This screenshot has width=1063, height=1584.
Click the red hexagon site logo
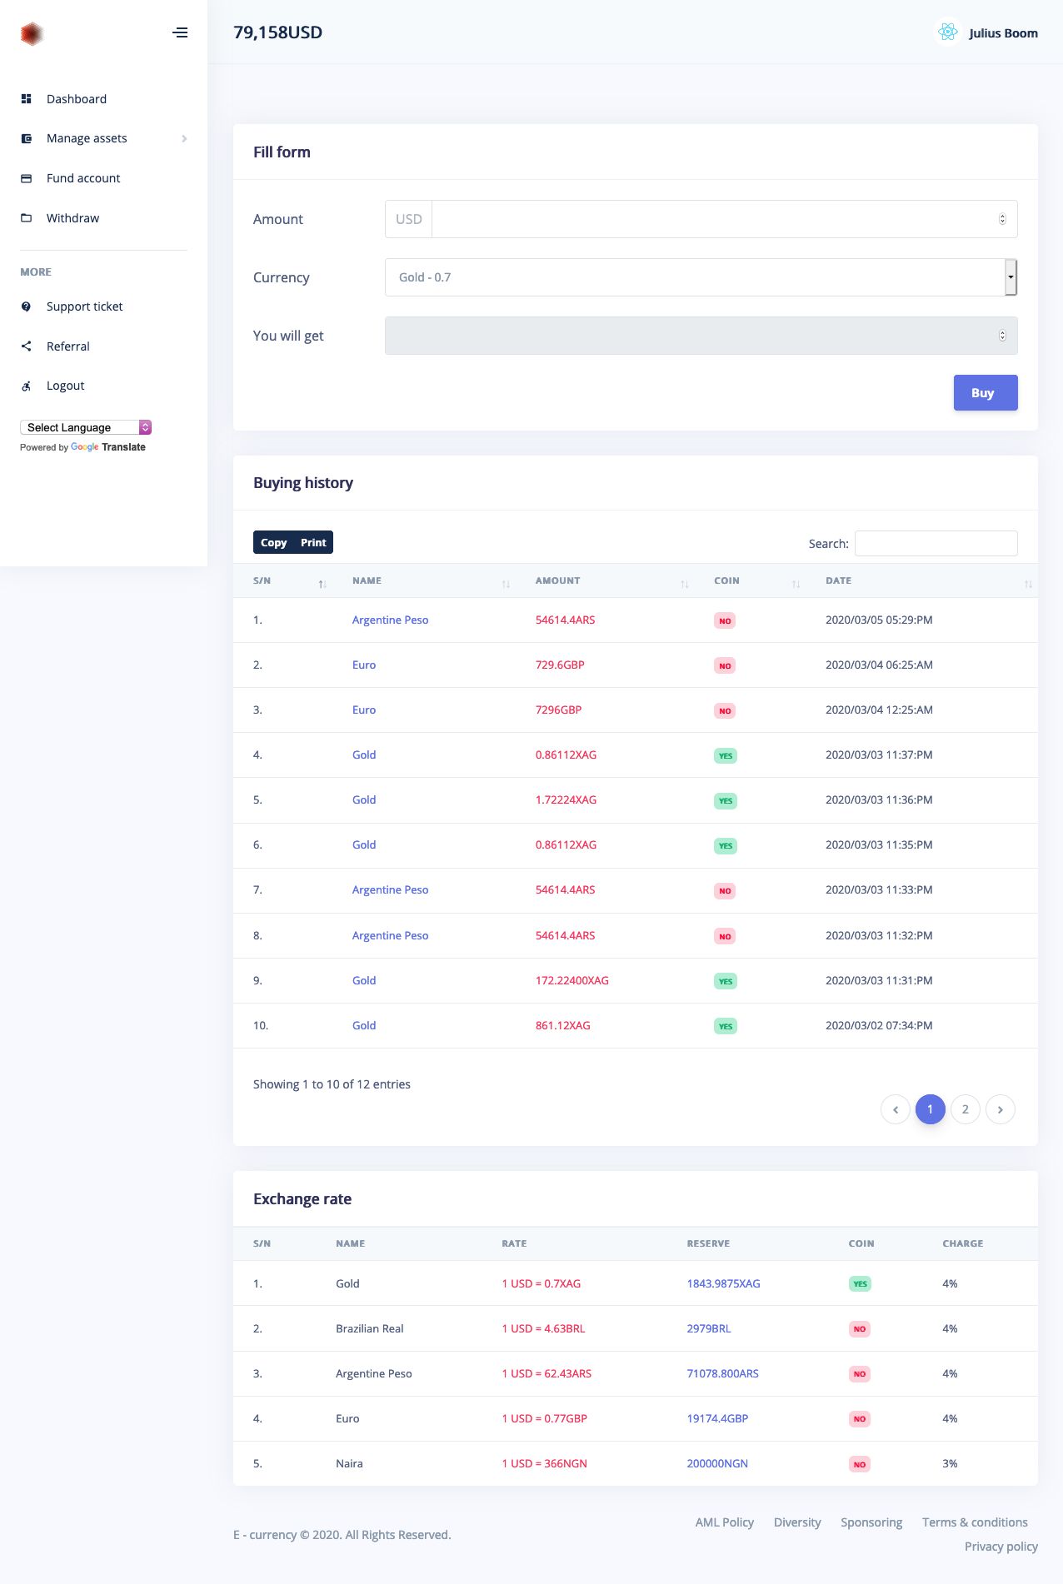32,33
